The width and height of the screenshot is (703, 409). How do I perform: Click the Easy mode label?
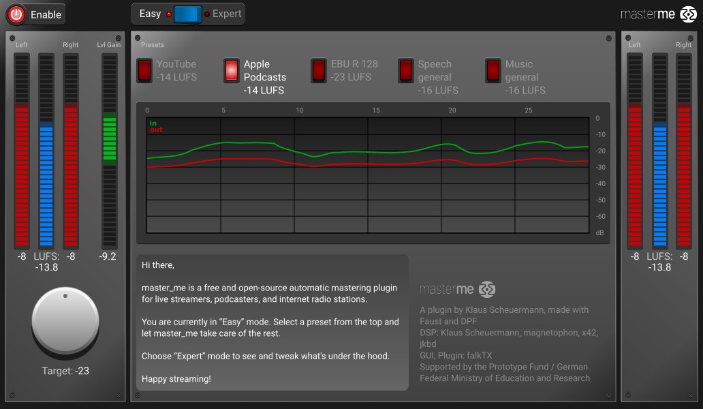(x=150, y=14)
